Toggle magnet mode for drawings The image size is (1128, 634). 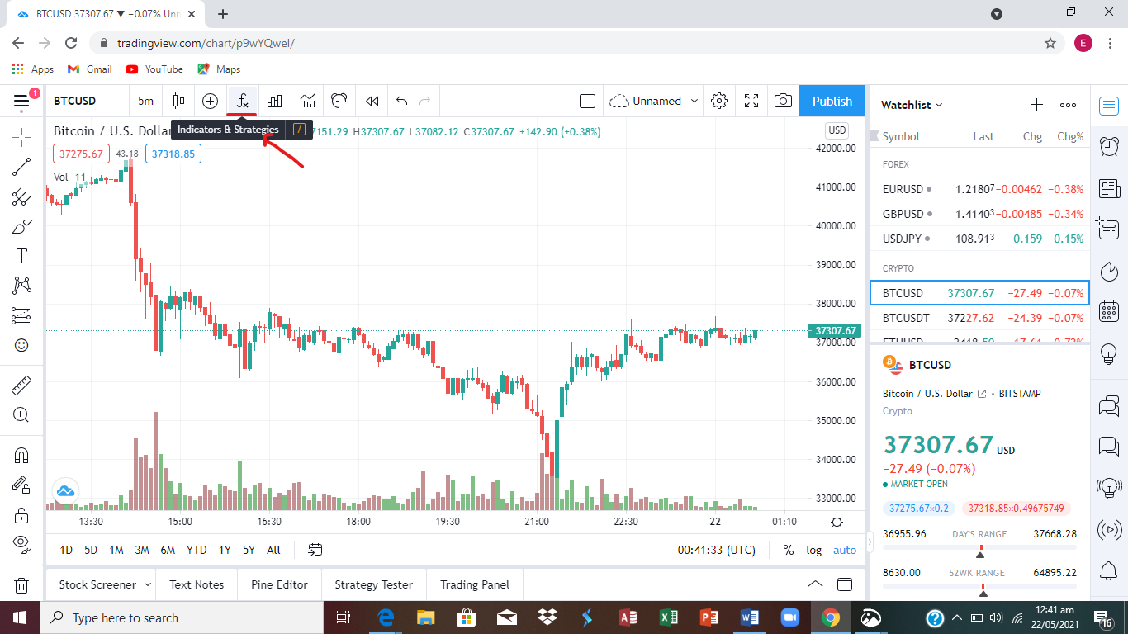coord(21,455)
